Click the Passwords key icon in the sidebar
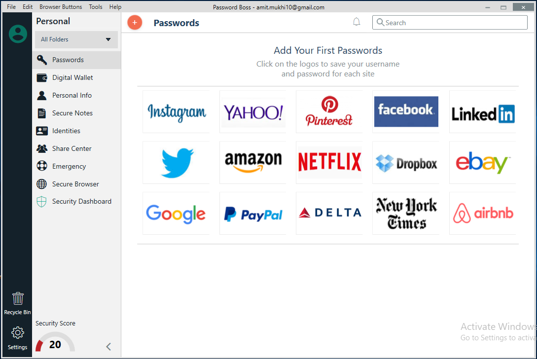This screenshot has height=359, width=537. pos(42,60)
